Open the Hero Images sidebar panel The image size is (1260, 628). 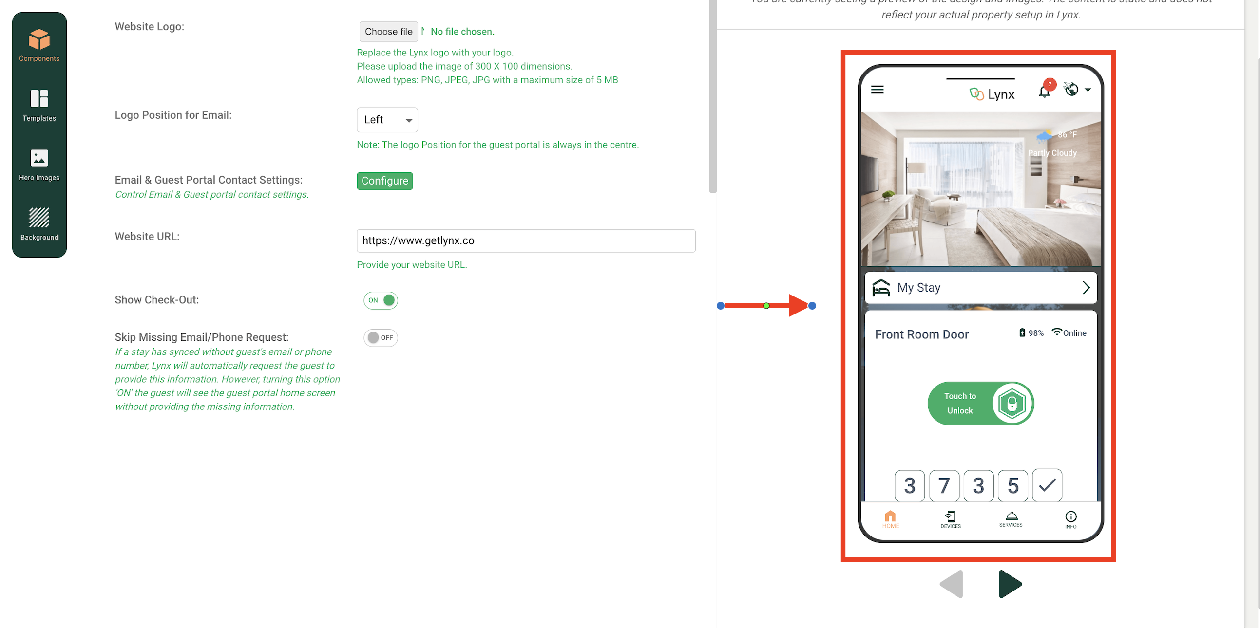(39, 165)
